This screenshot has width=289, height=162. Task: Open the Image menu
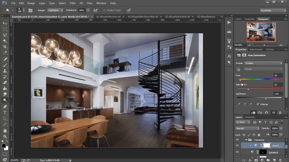pyautogui.click(x=31, y=3)
